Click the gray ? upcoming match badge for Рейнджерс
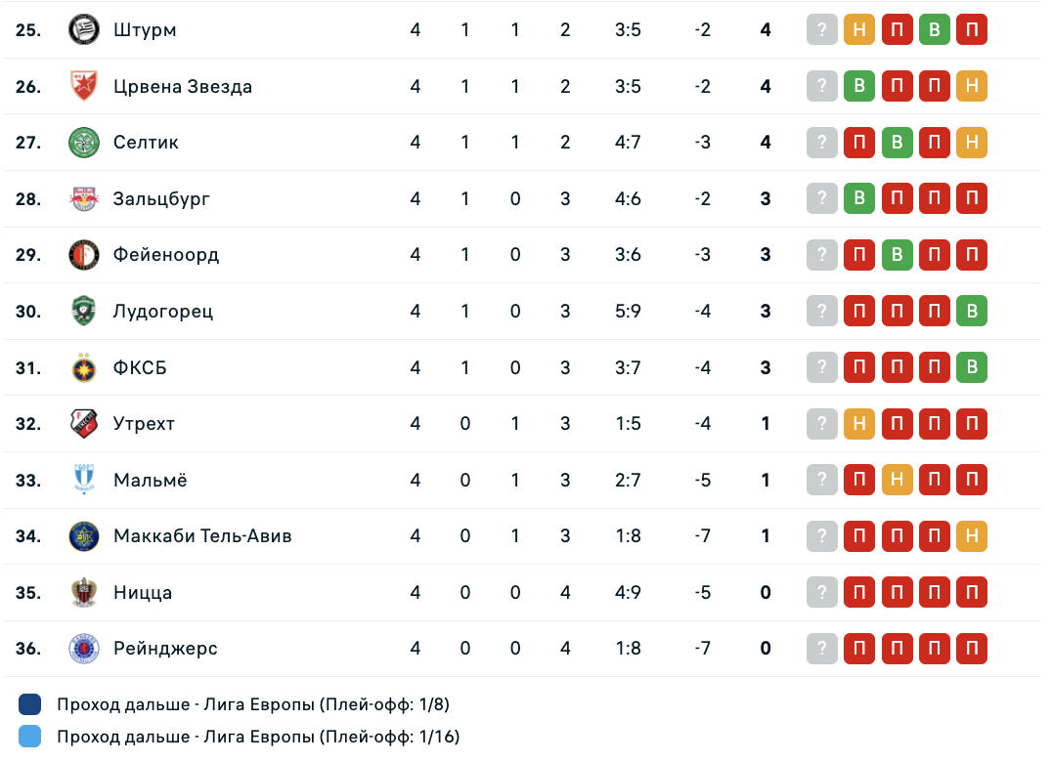This screenshot has height=762, width=1052. coord(822,649)
